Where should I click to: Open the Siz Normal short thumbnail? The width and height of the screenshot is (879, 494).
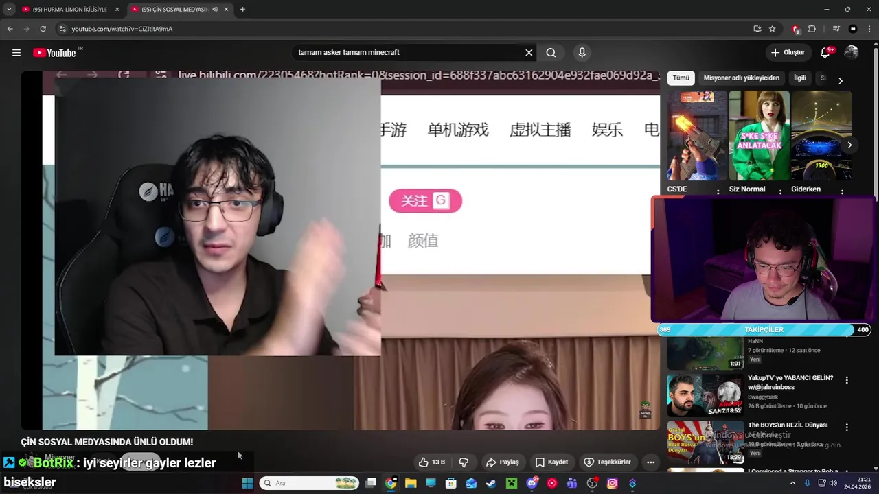click(x=759, y=135)
